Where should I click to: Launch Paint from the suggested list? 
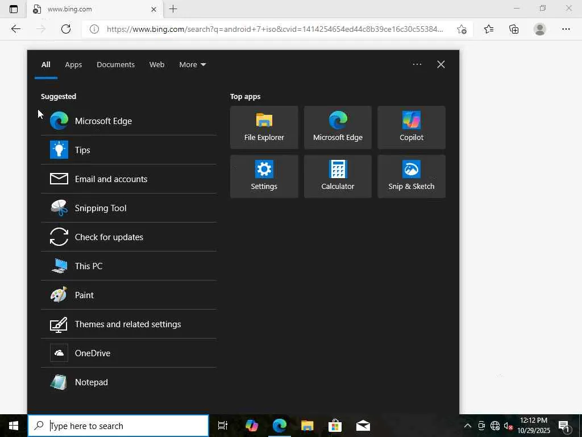pyautogui.click(x=128, y=295)
